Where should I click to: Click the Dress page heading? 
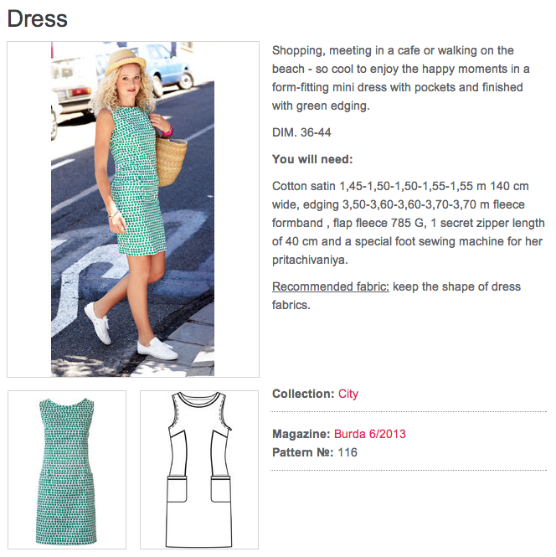38,18
